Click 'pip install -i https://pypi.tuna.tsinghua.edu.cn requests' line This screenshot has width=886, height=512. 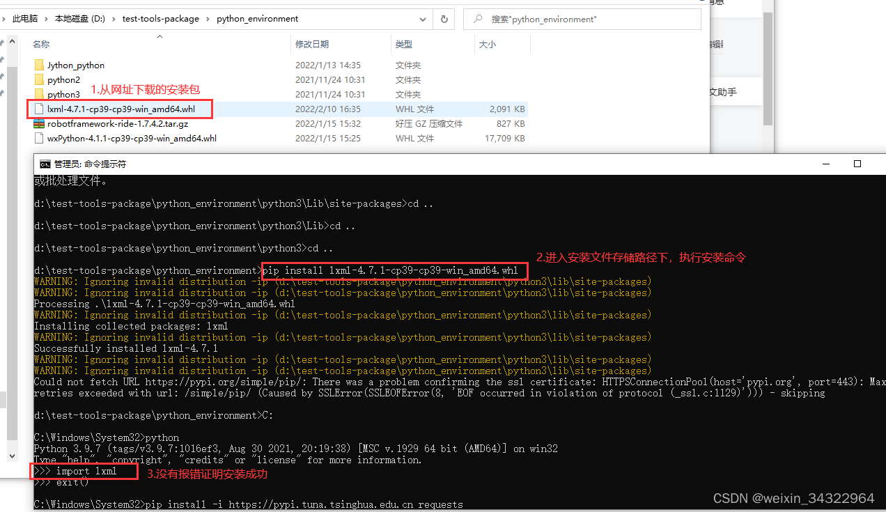304,504
